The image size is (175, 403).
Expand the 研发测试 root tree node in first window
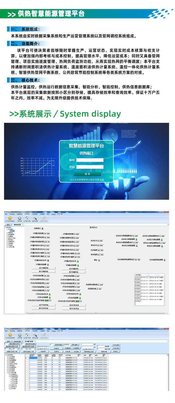tap(6, 227)
